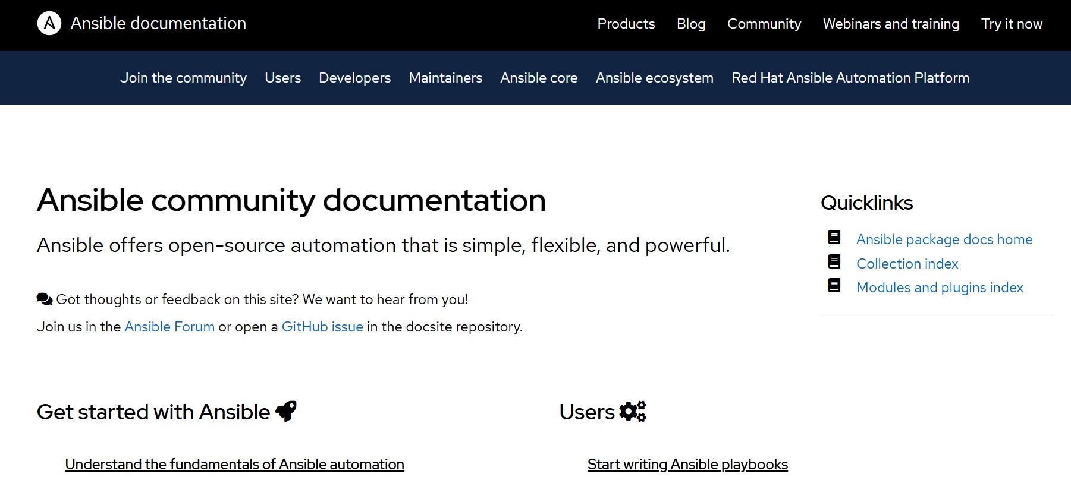This screenshot has height=480, width=1071.
Task: Click the Ansible community documentation heading
Action: (291, 200)
